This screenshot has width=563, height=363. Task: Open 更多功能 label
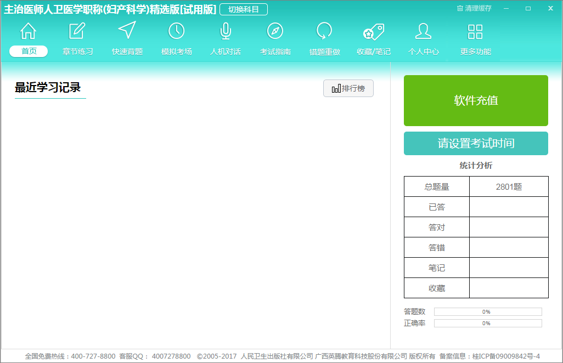point(475,52)
